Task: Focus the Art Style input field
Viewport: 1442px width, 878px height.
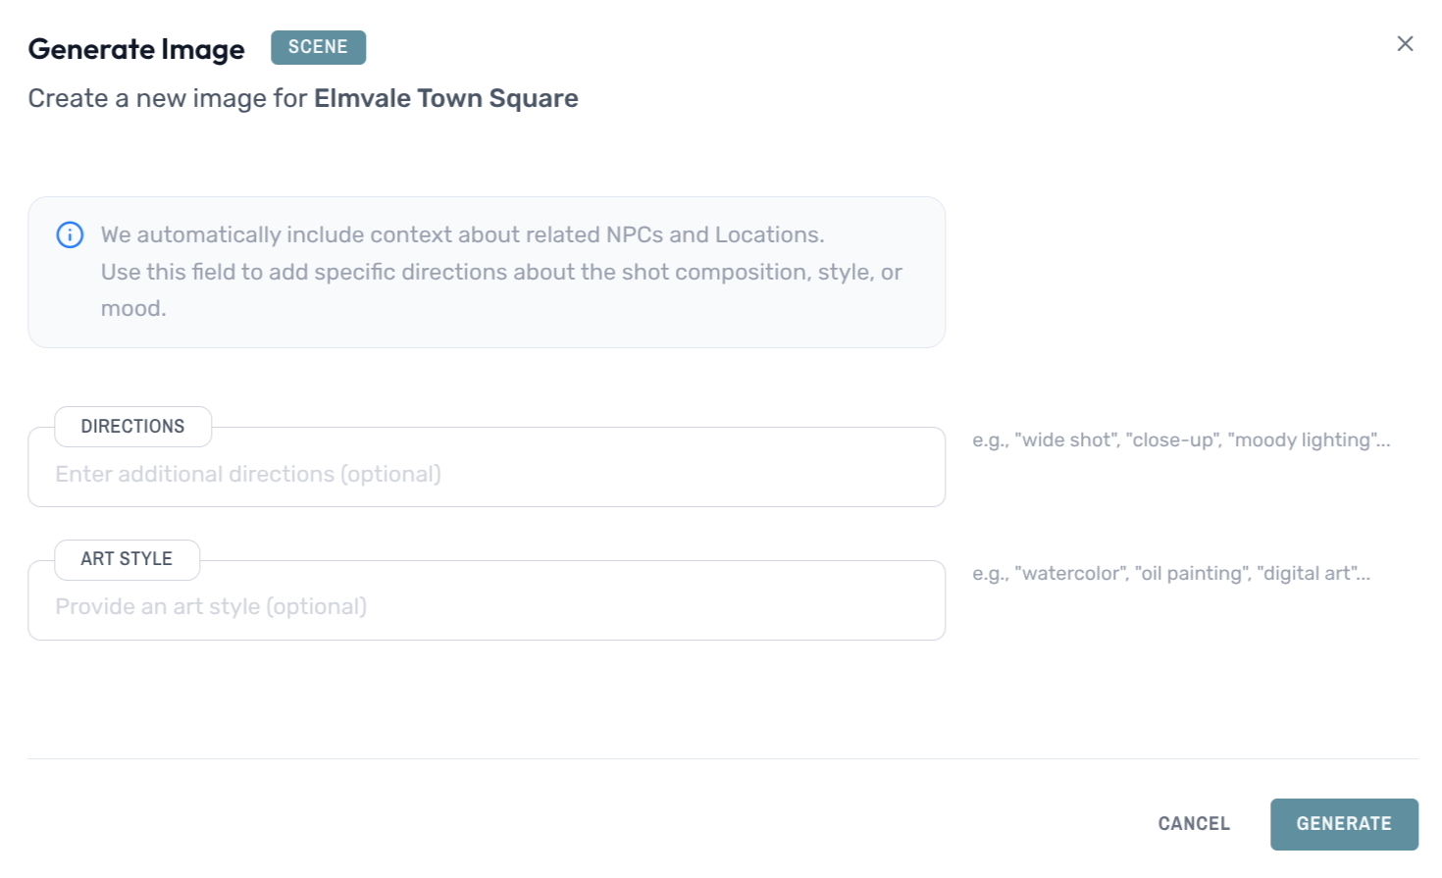Action: pyautogui.click(x=486, y=607)
